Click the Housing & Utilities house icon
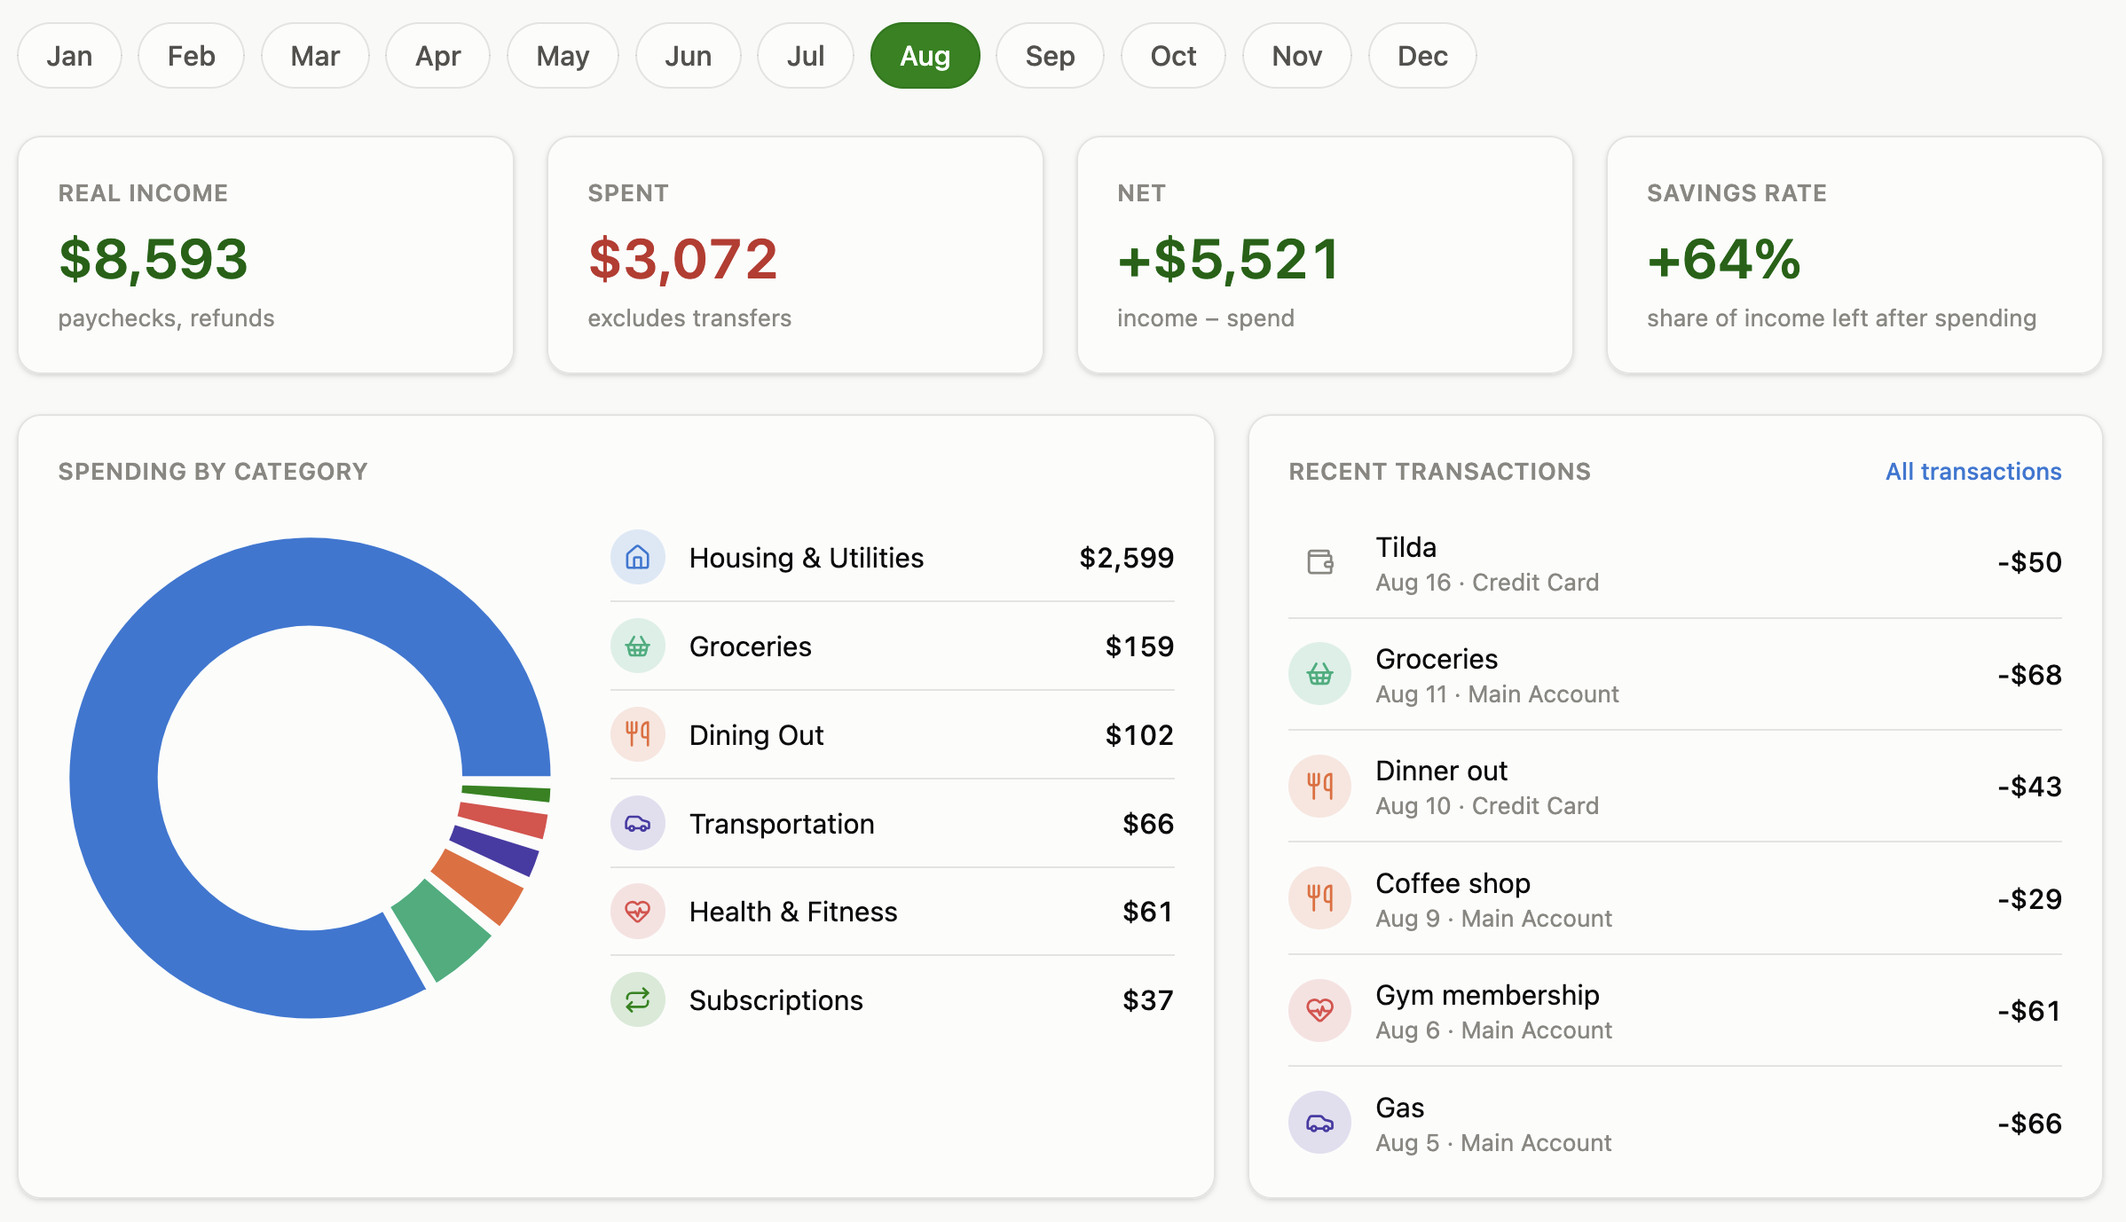This screenshot has width=2126, height=1222. [637, 557]
